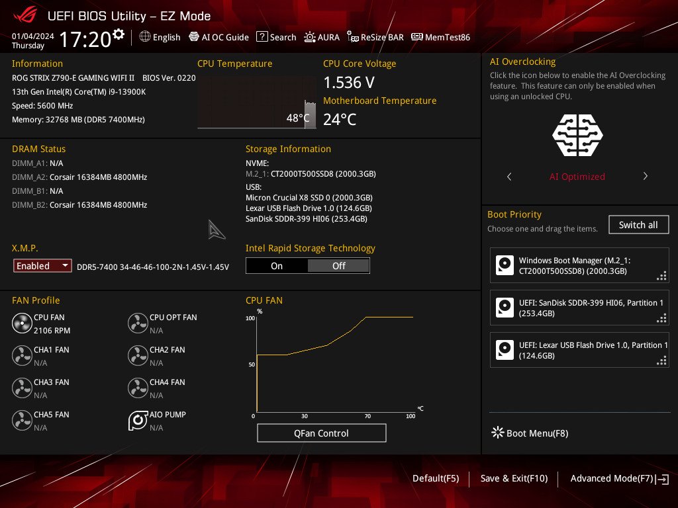678x508 pixels.
Task: Grab drag handle of Lexar entry
Action: (x=661, y=360)
